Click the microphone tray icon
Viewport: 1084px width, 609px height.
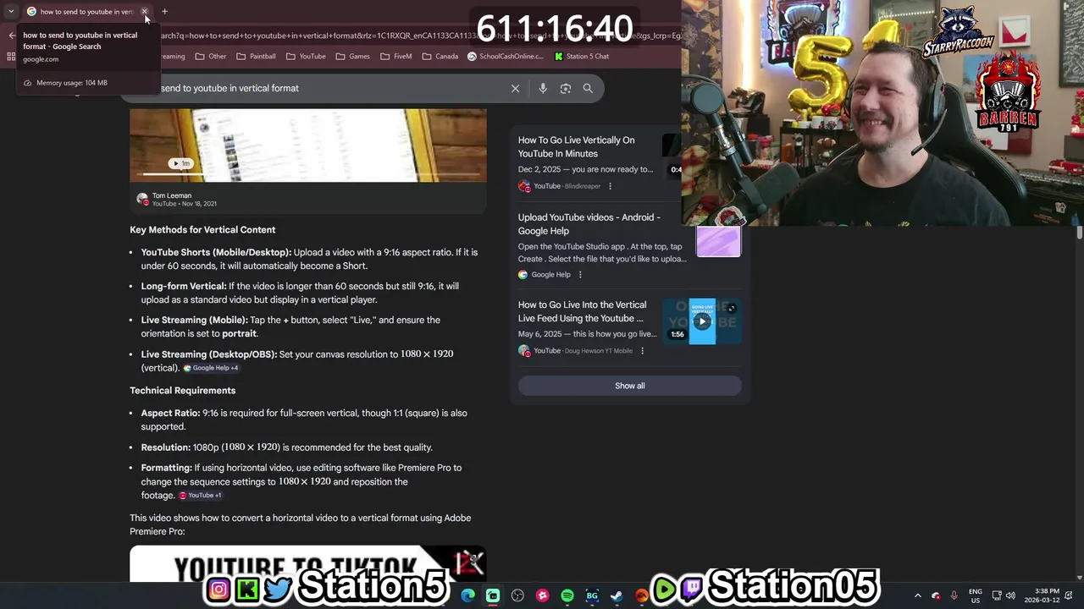click(x=954, y=595)
